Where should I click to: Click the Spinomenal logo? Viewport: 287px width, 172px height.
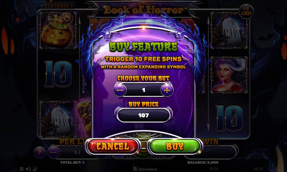pos(145,169)
